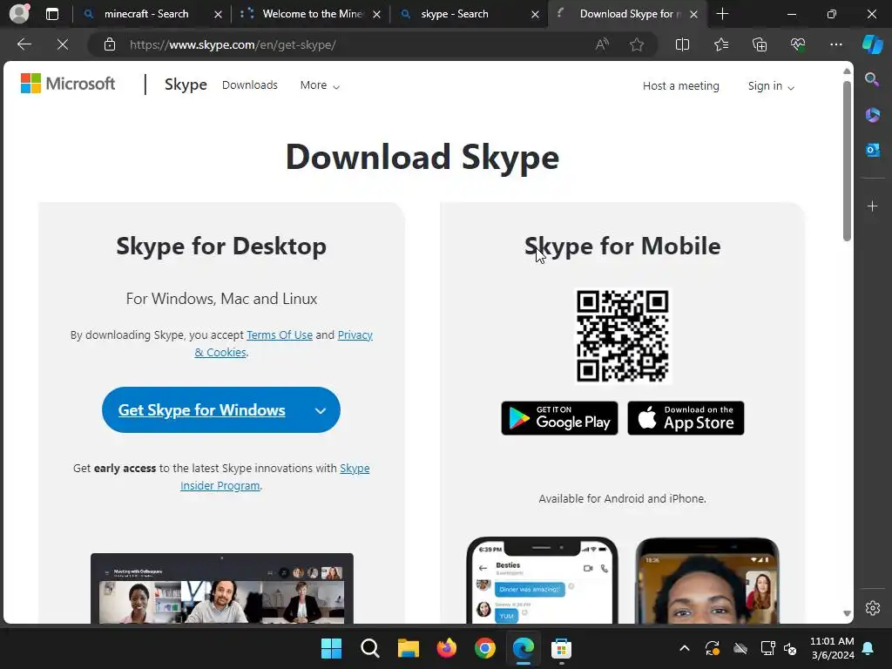Viewport: 892px width, 669px height.
Task: Expand the More navigation menu
Action: [320, 85]
